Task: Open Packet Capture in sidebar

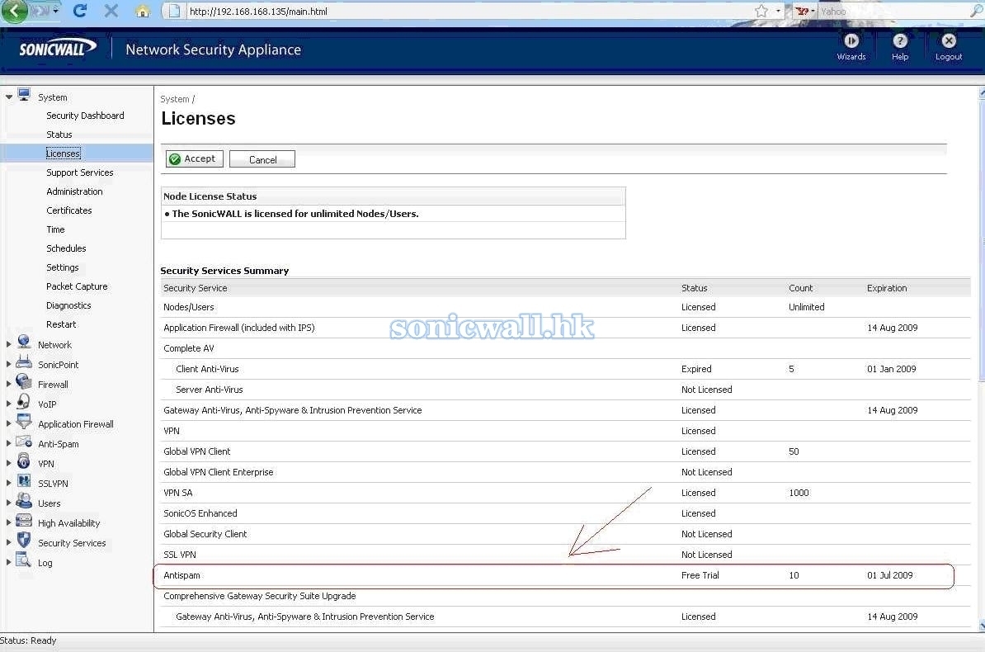Action: pos(77,286)
